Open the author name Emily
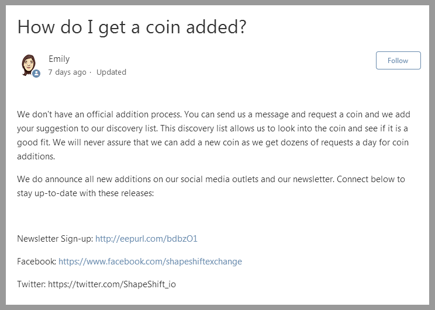This screenshot has height=310, width=435. 59,59
